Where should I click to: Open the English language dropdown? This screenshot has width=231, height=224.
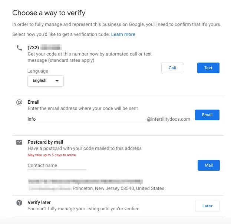pos(46,81)
